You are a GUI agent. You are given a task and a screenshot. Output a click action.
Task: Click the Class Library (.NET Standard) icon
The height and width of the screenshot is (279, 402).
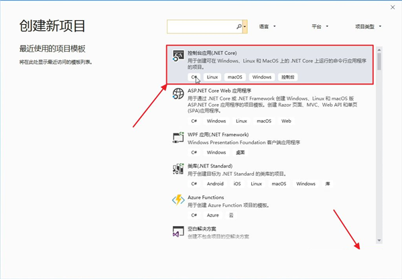pos(178,168)
